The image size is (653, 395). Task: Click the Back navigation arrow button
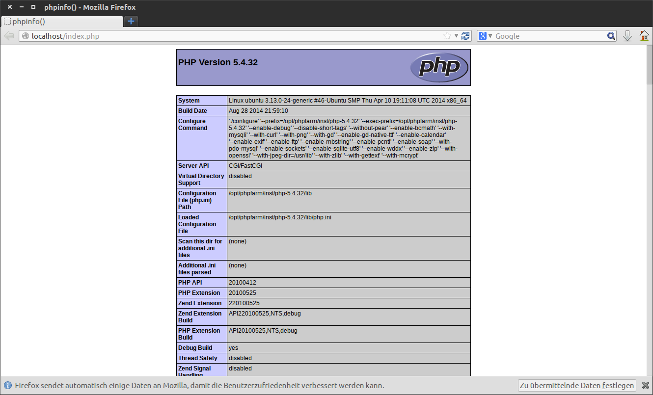[x=9, y=36]
